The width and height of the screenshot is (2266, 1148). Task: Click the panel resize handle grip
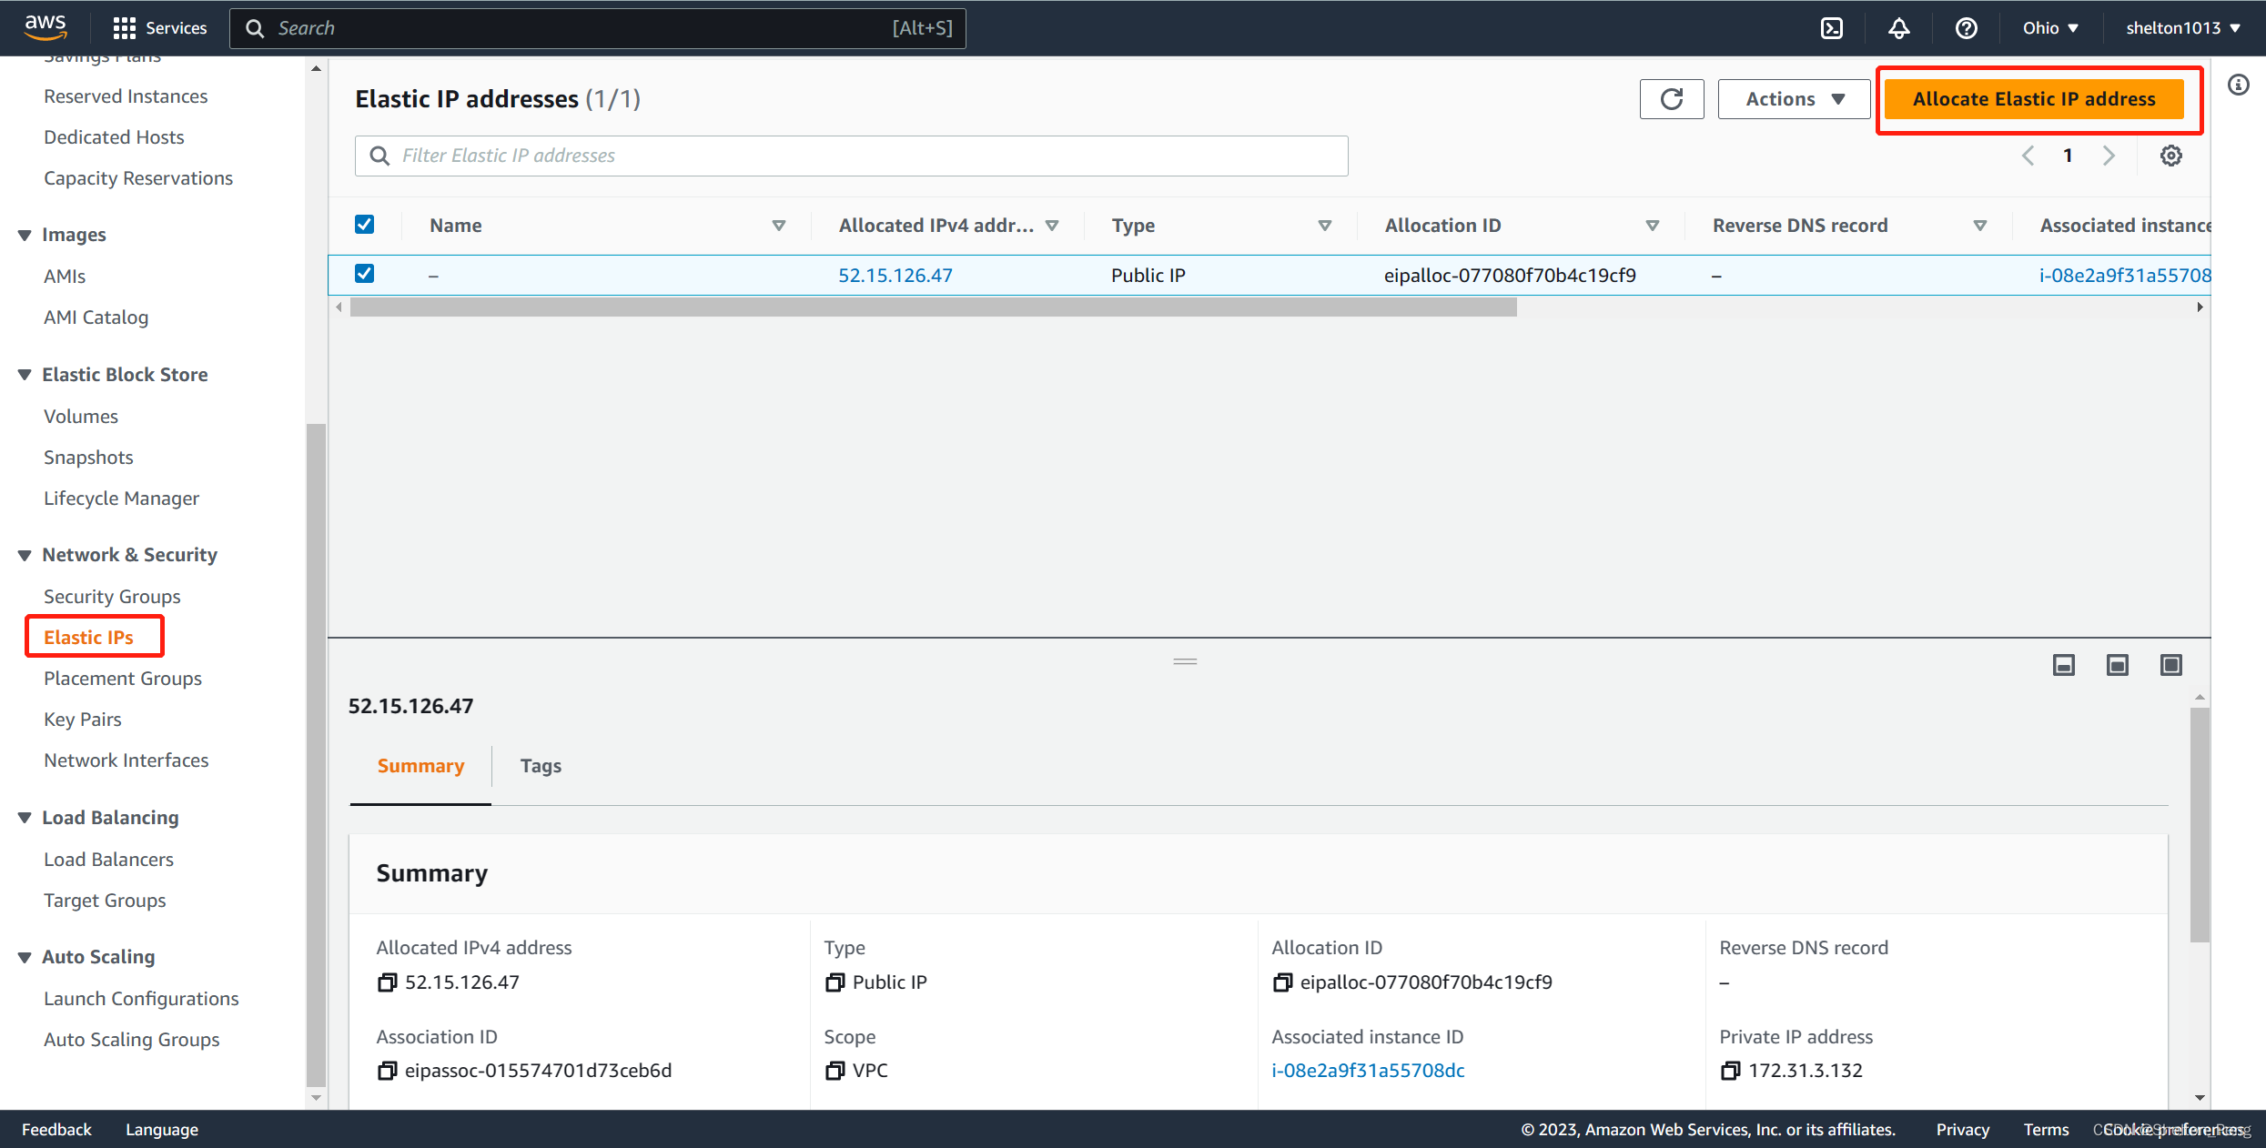click(1185, 661)
